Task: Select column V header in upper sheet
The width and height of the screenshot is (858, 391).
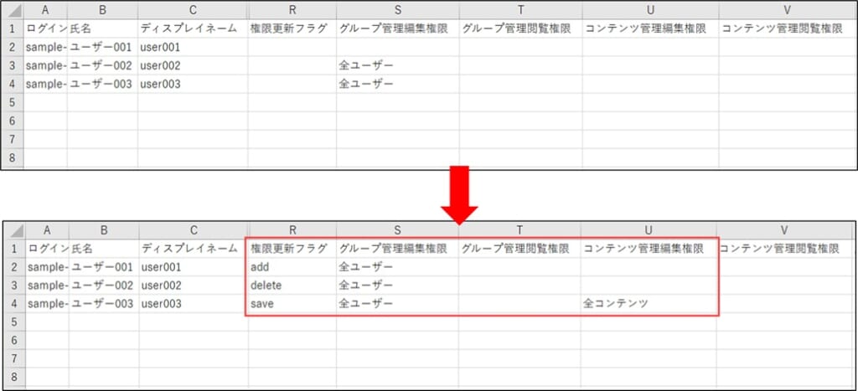Action: [788, 10]
